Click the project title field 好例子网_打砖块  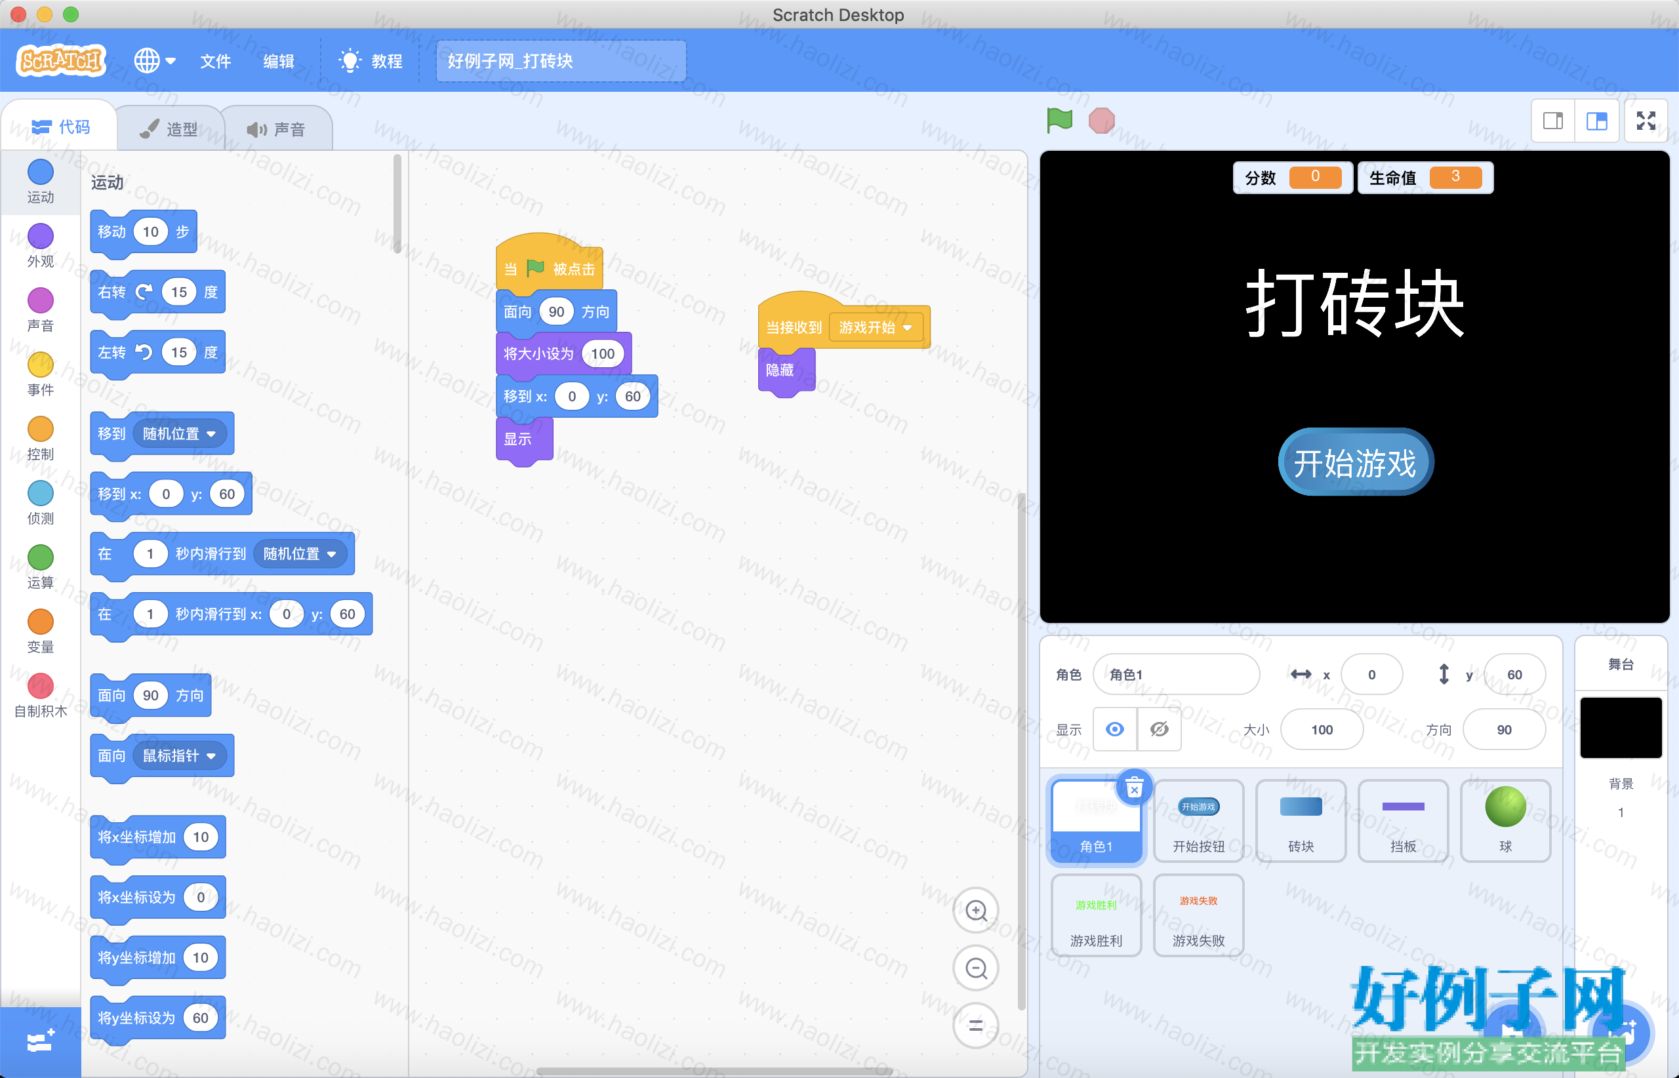point(561,61)
